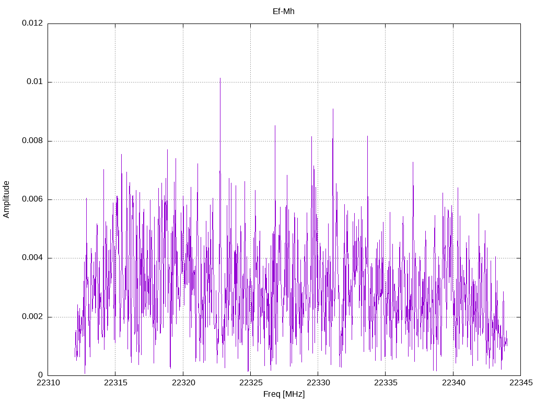Select the 'Amplitude' y-axis label
Screen dimensions: 535x401
(6, 199)
